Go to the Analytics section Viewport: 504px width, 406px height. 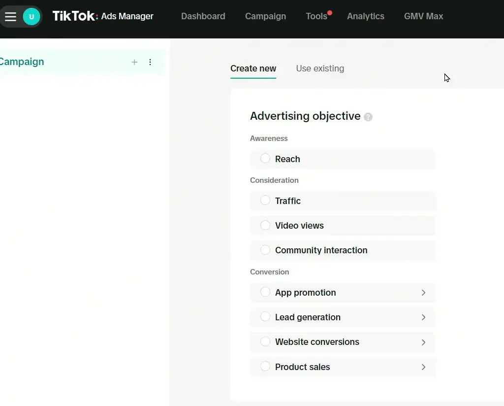click(365, 16)
